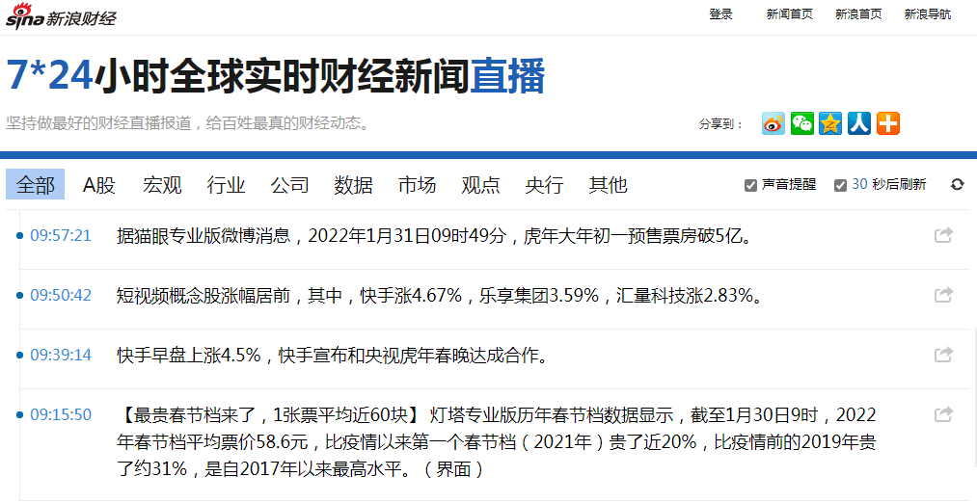Click the 09:15:50 timestamp
The image size is (977, 503).
coord(61,414)
